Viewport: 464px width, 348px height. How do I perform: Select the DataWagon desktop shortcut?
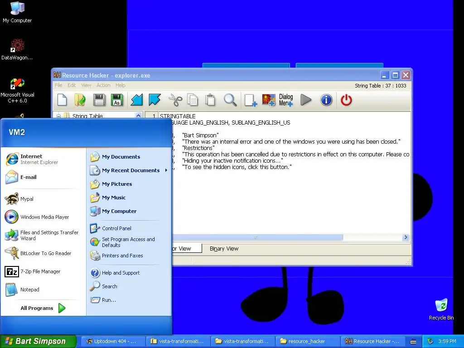[x=17, y=49]
